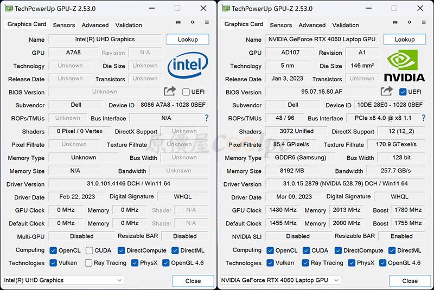Click the GPU-Z app icon in Intel window title bar

point(9,9)
